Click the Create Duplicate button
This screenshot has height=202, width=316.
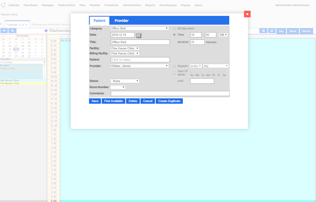[169, 101]
